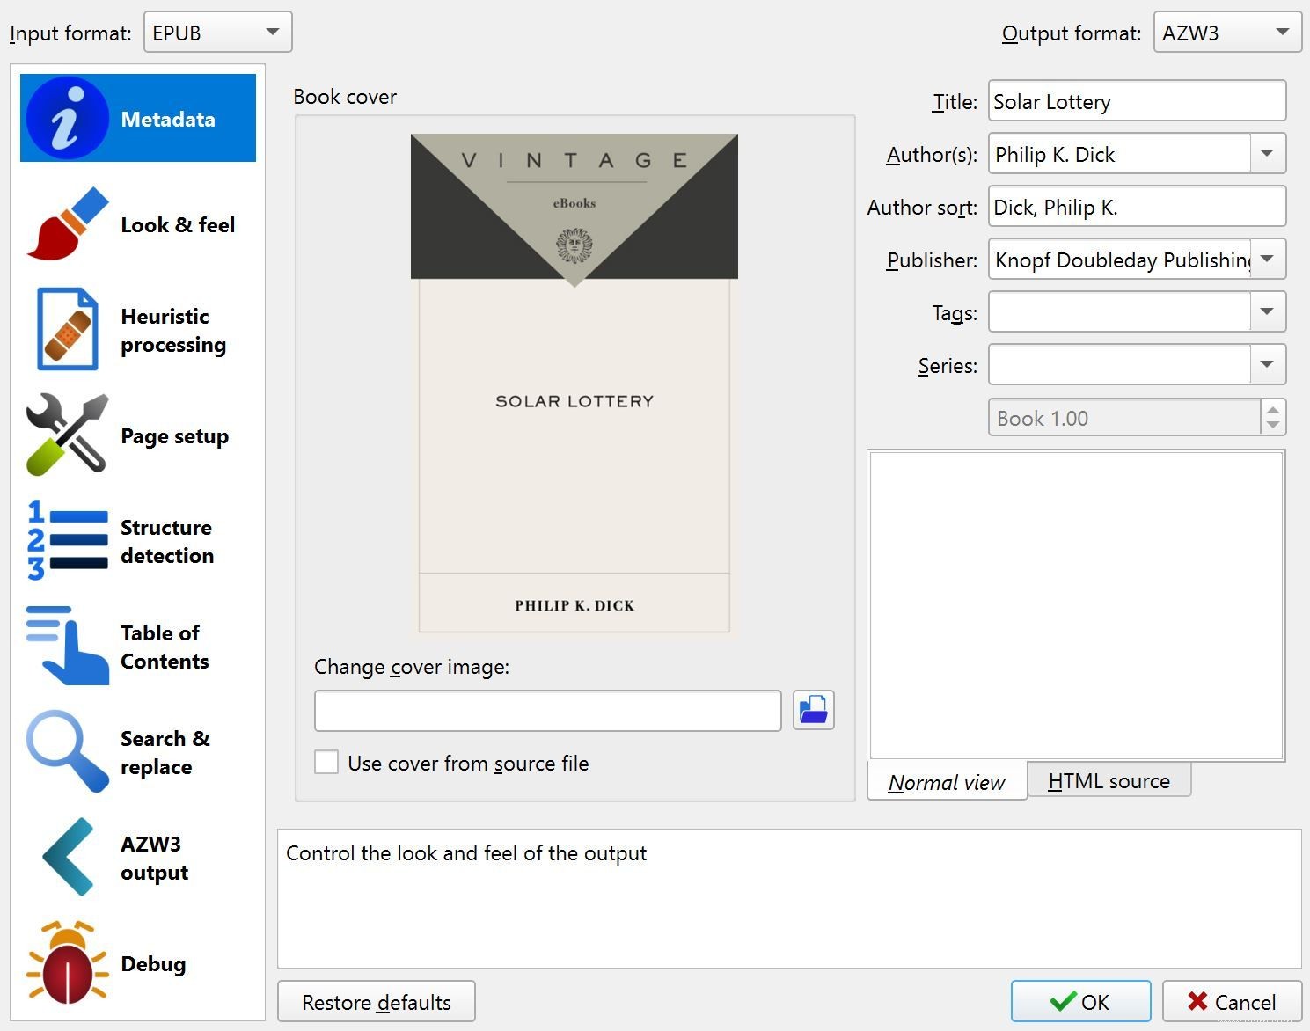1310x1031 pixels.
Task: Confirm with the OK button
Action: pos(1080,1002)
